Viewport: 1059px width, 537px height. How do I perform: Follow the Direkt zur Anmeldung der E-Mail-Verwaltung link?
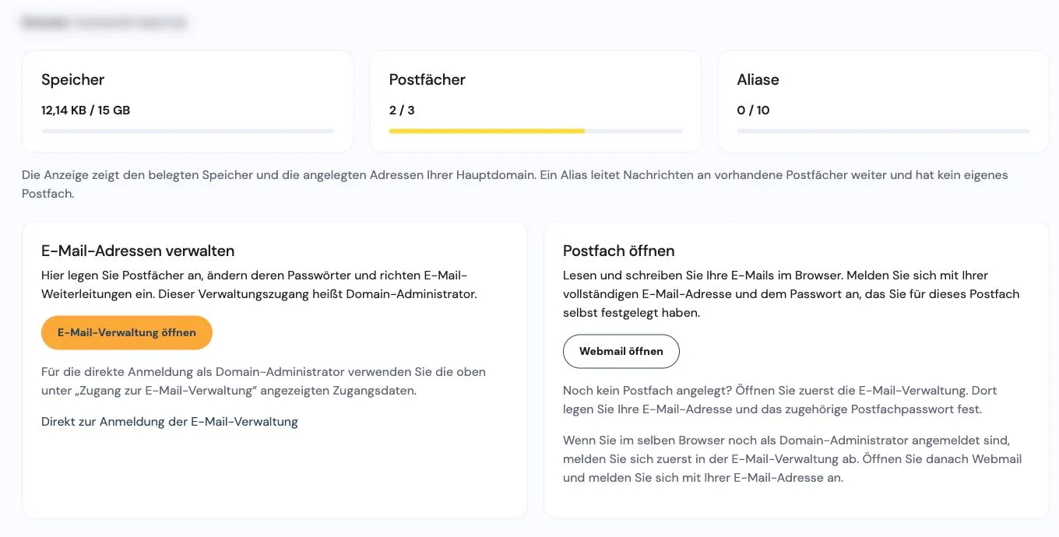point(170,422)
